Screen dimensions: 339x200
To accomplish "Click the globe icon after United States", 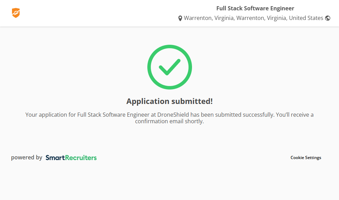I will (x=328, y=18).
